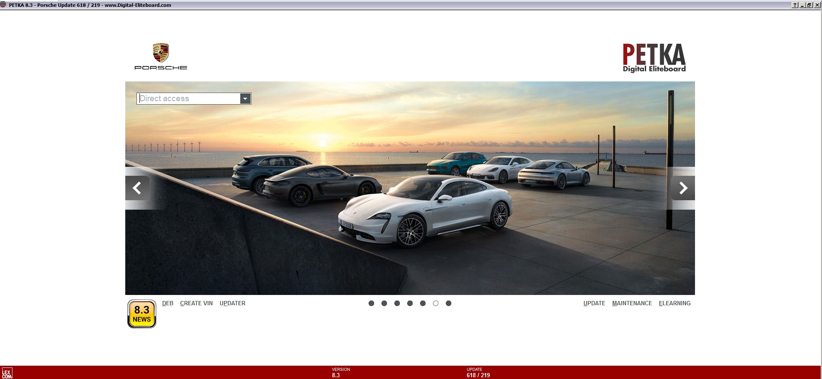Expand the Direct access dropdown arrow

click(245, 99)
